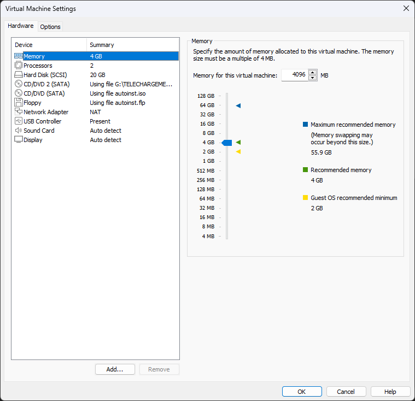Viewport: 415px width, 401px height.
Task: Click the Sound Card speaker icon
Action: point(19,131)
